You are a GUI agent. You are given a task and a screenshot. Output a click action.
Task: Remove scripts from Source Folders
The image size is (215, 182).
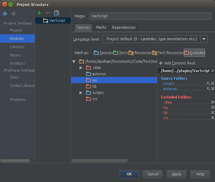pyautogui.click(x=213, y=84)
